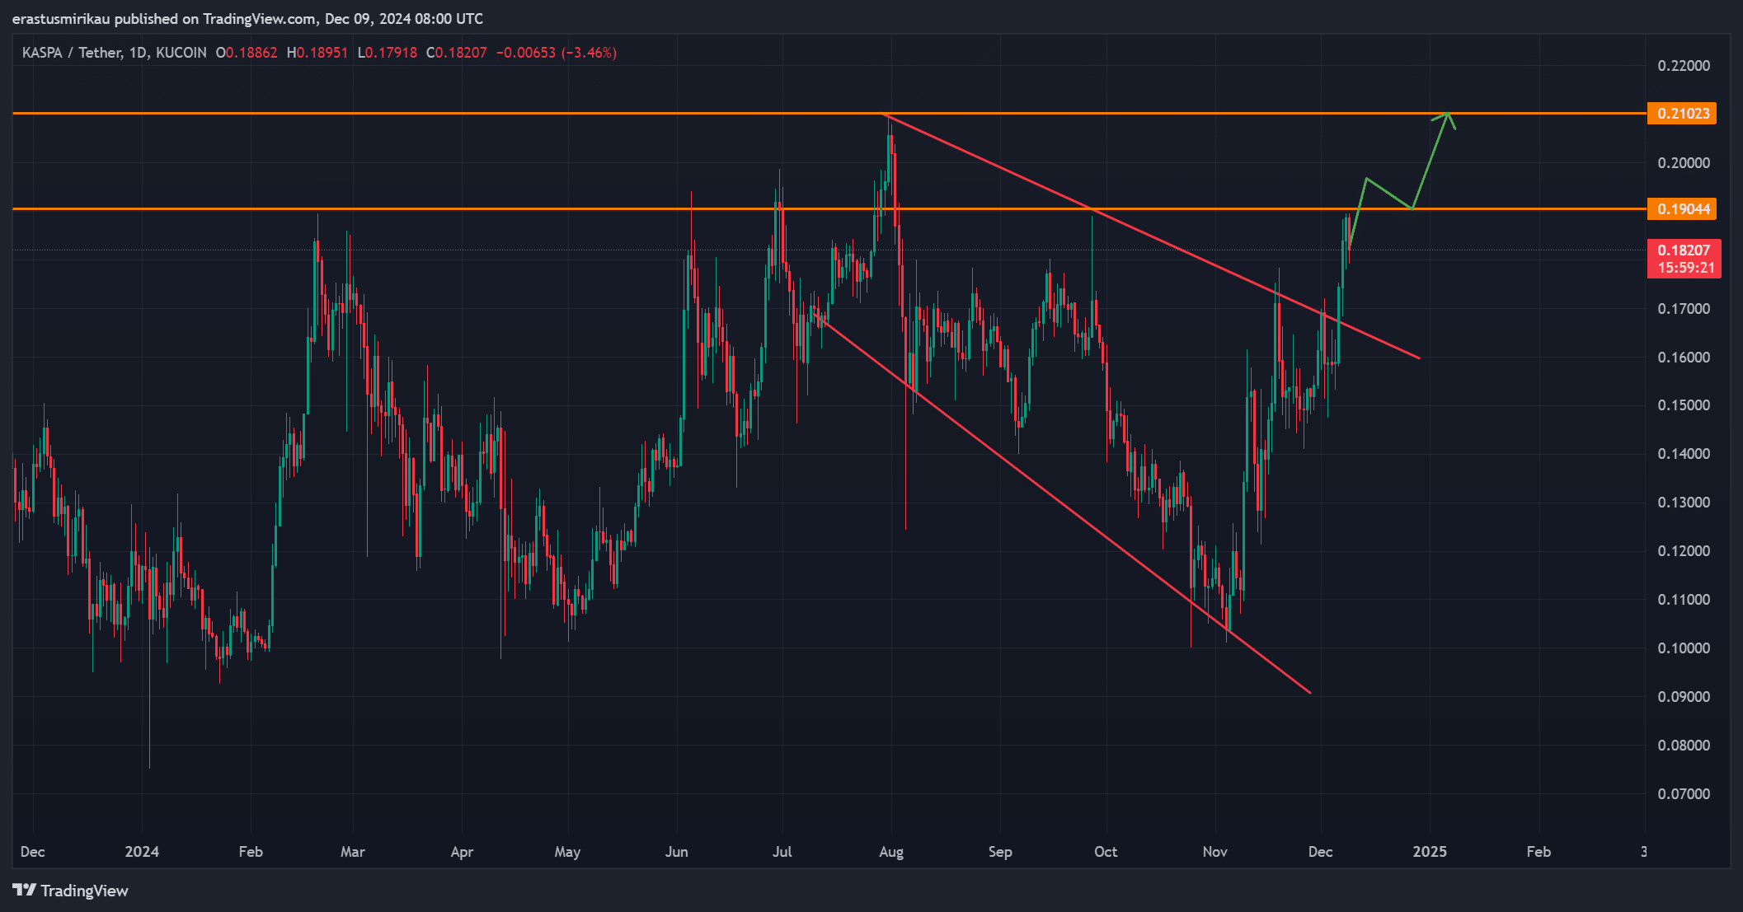Click the 0.09000 price axis label
This screenshot has width=1743, height=912.
click(1684, 697)
